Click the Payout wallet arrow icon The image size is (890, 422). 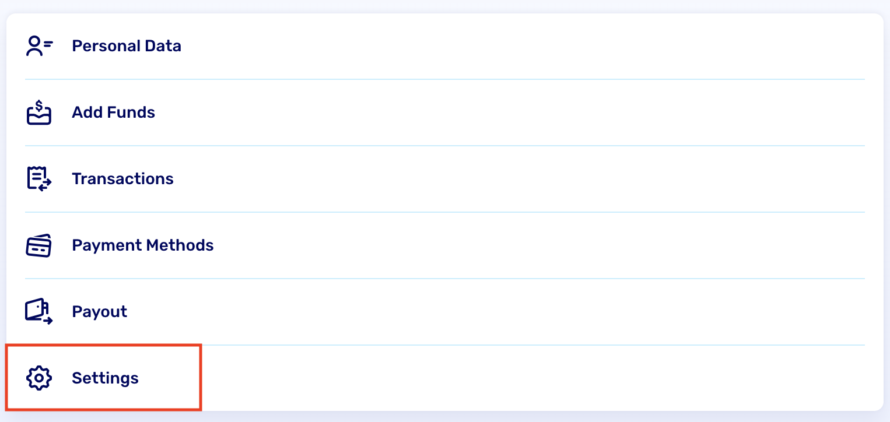point(39,311)
